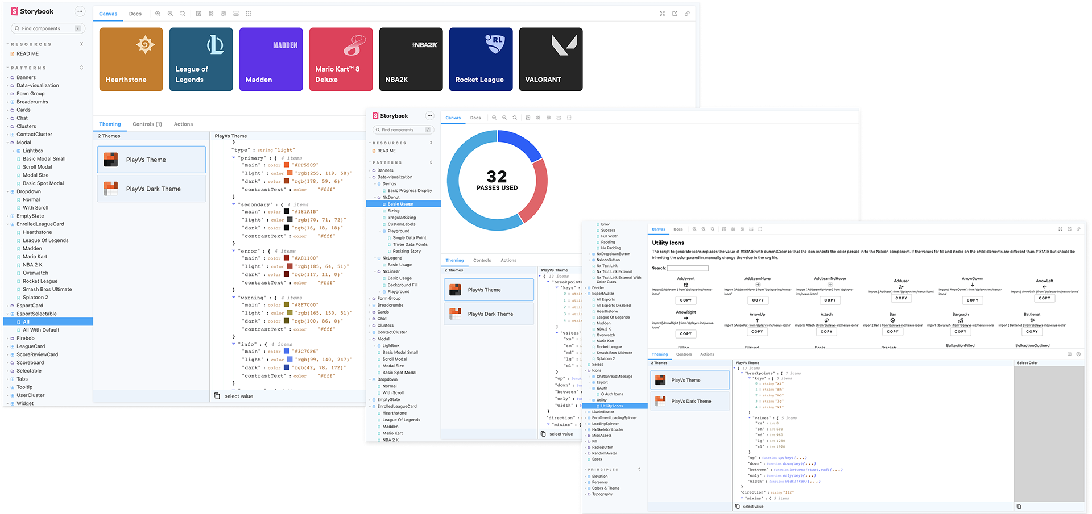The height and width of the screenshot is (514, 1092).
Task: Open Typography in third sidebar
Action: click(x=602, y=494)
